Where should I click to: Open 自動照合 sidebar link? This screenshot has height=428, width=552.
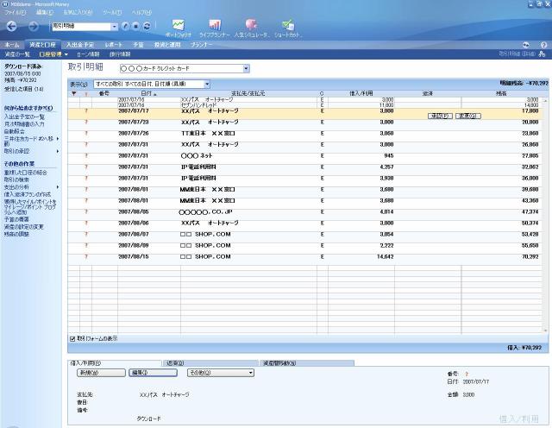(x=15, y=131)
